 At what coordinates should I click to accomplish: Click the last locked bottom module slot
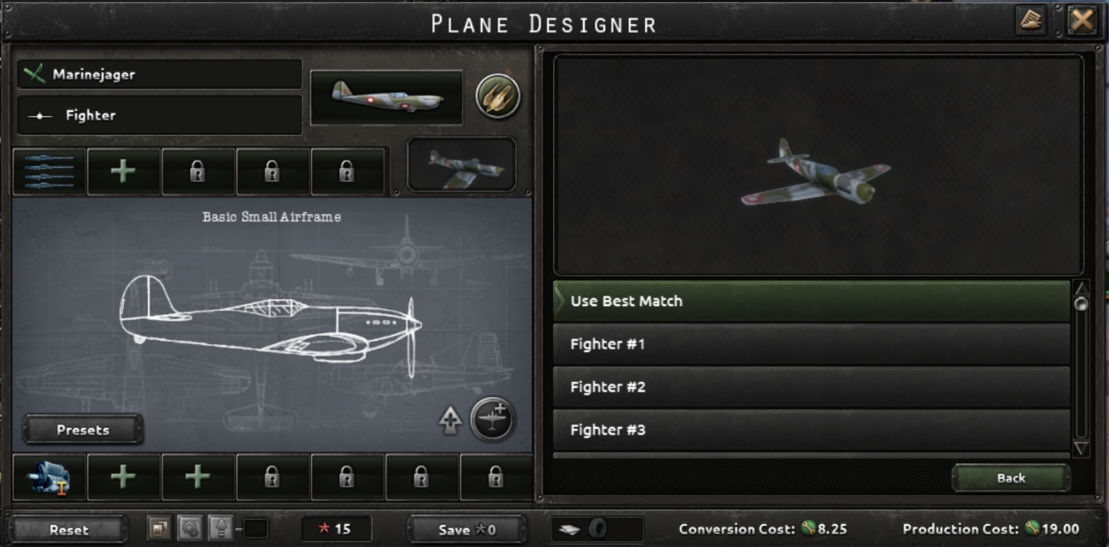coord(496,477)
